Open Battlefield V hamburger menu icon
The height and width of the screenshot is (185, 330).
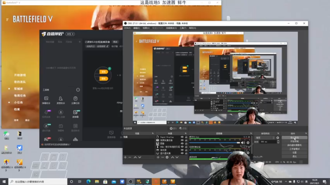7,19
